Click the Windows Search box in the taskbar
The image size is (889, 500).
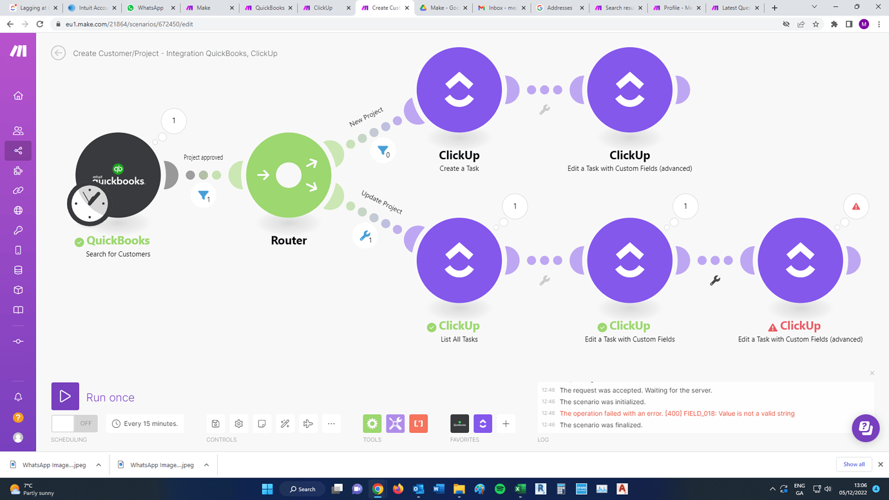[302, 488]
